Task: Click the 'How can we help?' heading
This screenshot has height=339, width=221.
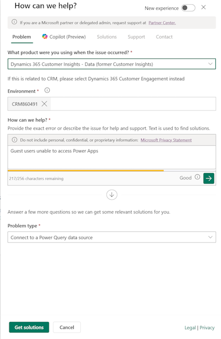Action: coord(45,6)
